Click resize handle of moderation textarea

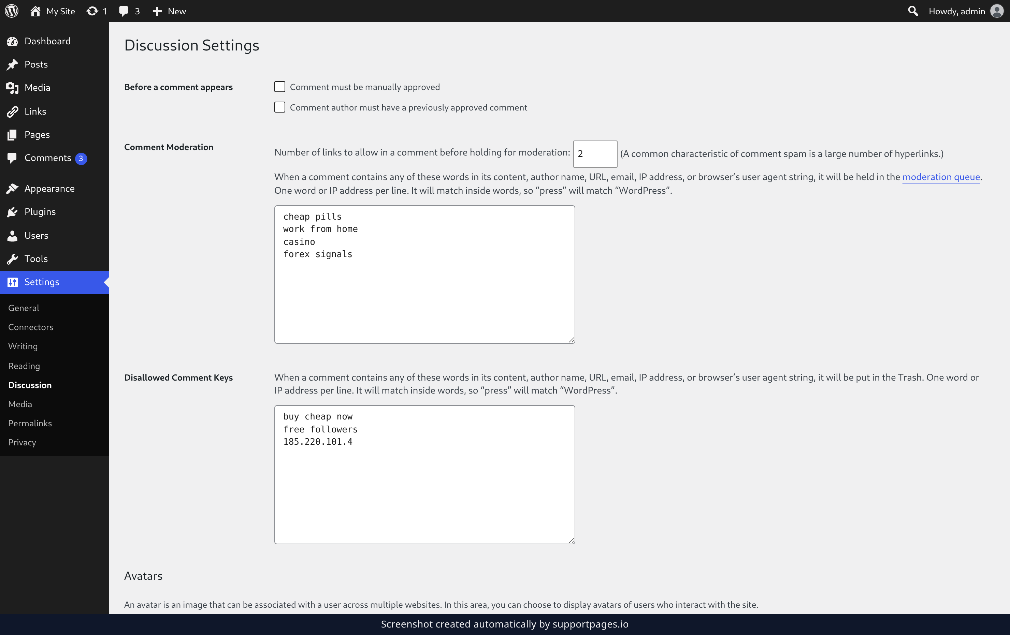pos(571,340)
